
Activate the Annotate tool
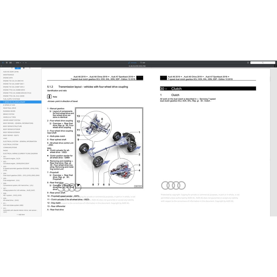point(132,62)
